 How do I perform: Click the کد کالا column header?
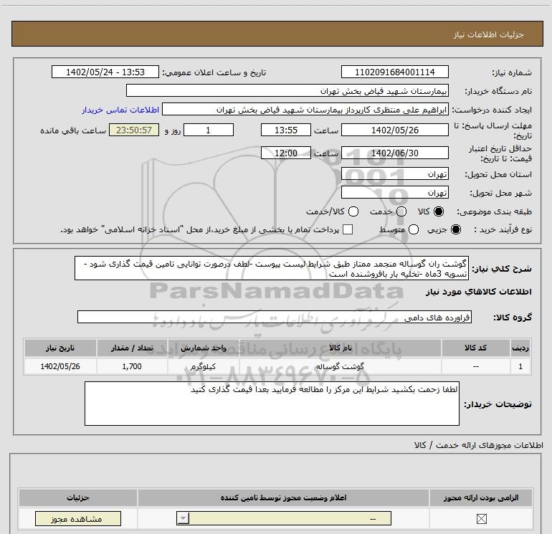pyautogui.click(x=475, y=348)
